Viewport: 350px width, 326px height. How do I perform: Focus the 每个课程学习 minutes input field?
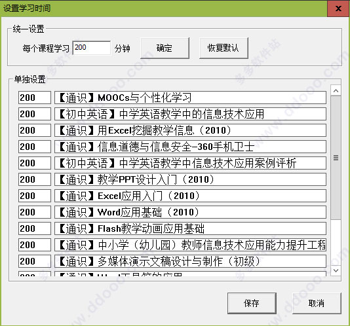(92, 48)
